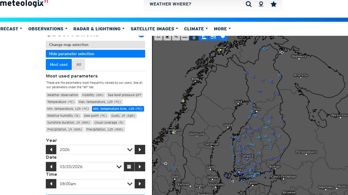
Task: Click the Tromsø label on the map
Action: [x=221, y=47]
